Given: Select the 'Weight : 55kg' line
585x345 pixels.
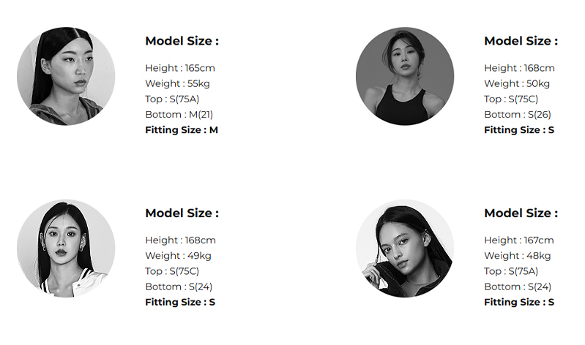Looking at the screenshot, I should pos(174,83).
